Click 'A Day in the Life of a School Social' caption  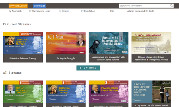[x=151, y=106]
